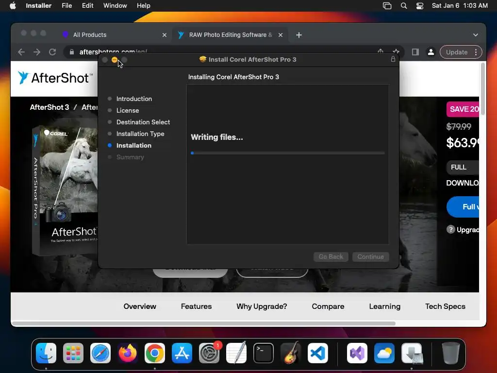Close the RAW Photo Editing Software tab
497x373 pixels.
pyautogui.click(x=280, y=35)
